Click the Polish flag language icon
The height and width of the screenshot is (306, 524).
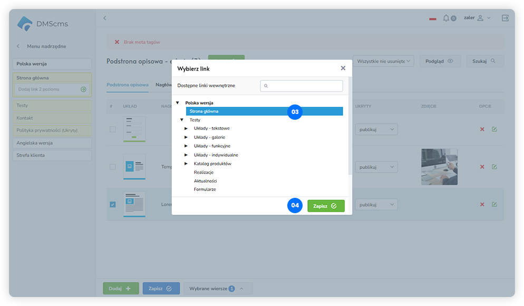[x=433, y=18]
